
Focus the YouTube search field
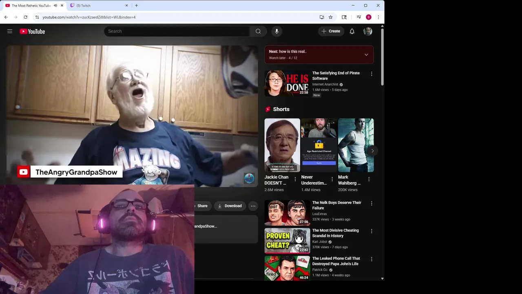click(177, 31)
